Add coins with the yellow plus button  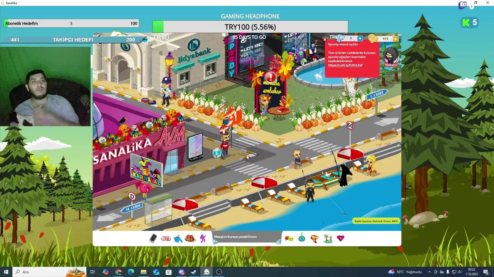click(396, 38)
